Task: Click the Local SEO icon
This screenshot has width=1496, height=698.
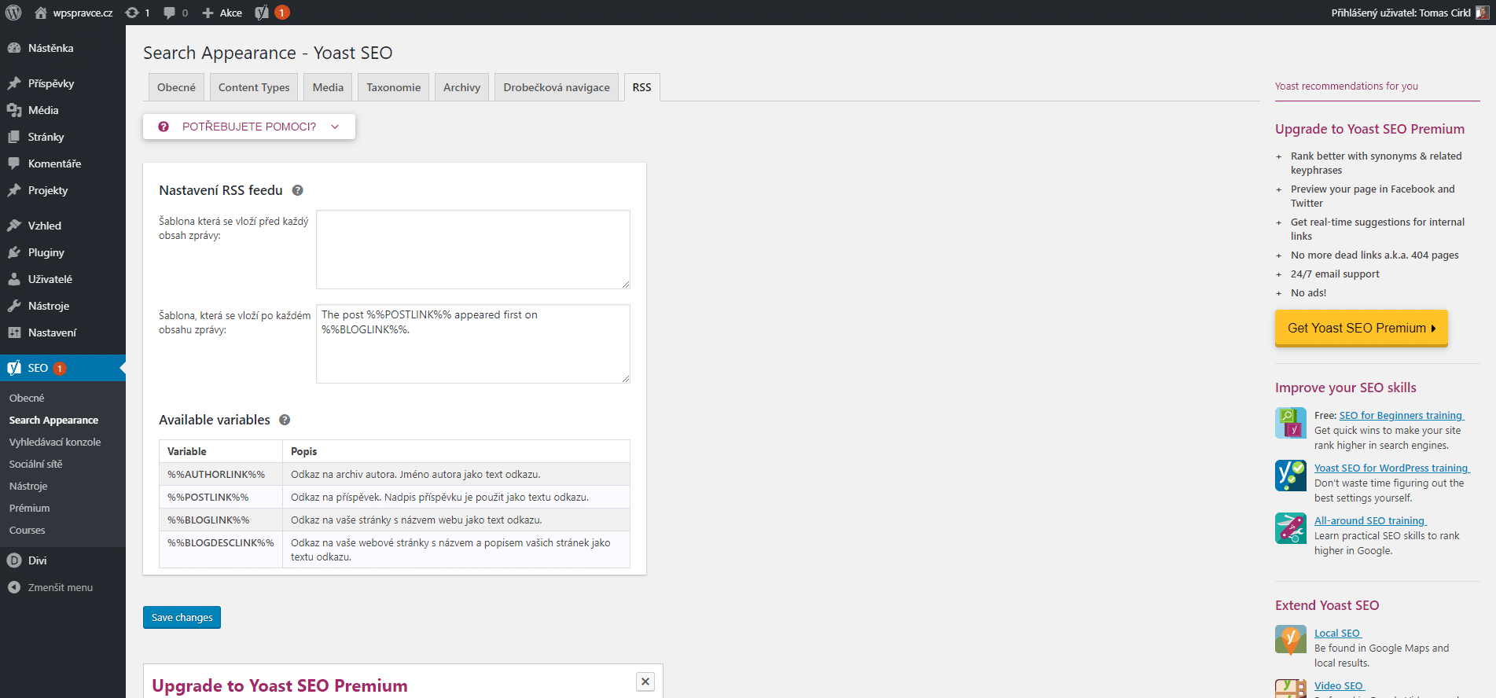Action: click(1291, 641)
